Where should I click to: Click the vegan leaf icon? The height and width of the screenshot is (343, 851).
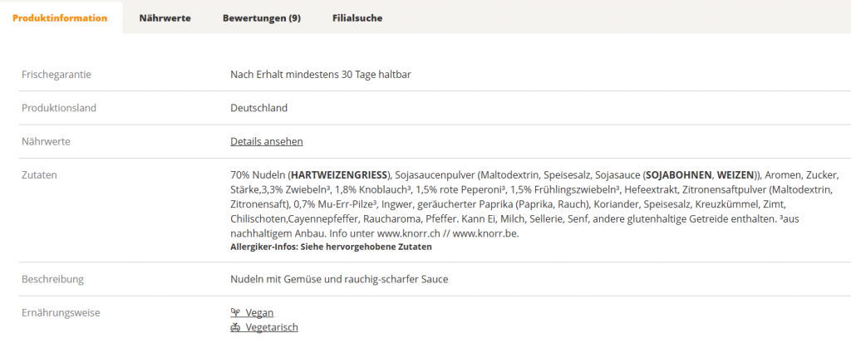(235, 313)
